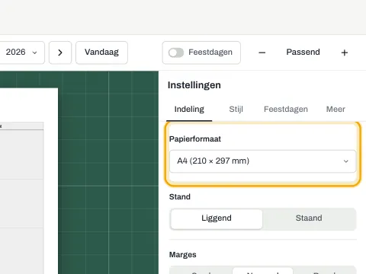Click the Stand section label
The height and width of the screenshot is (274, 366).
[x=180, y=197]
